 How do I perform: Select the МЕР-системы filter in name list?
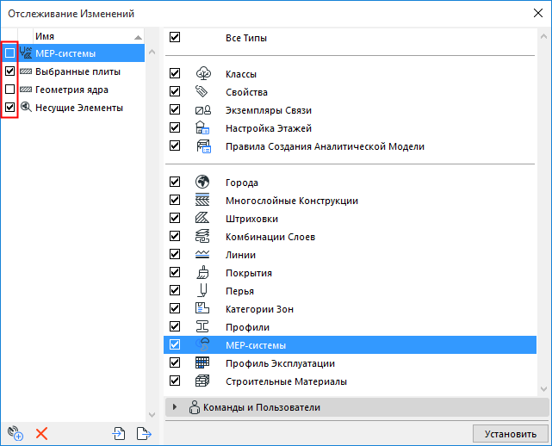(x=73, y=53)
